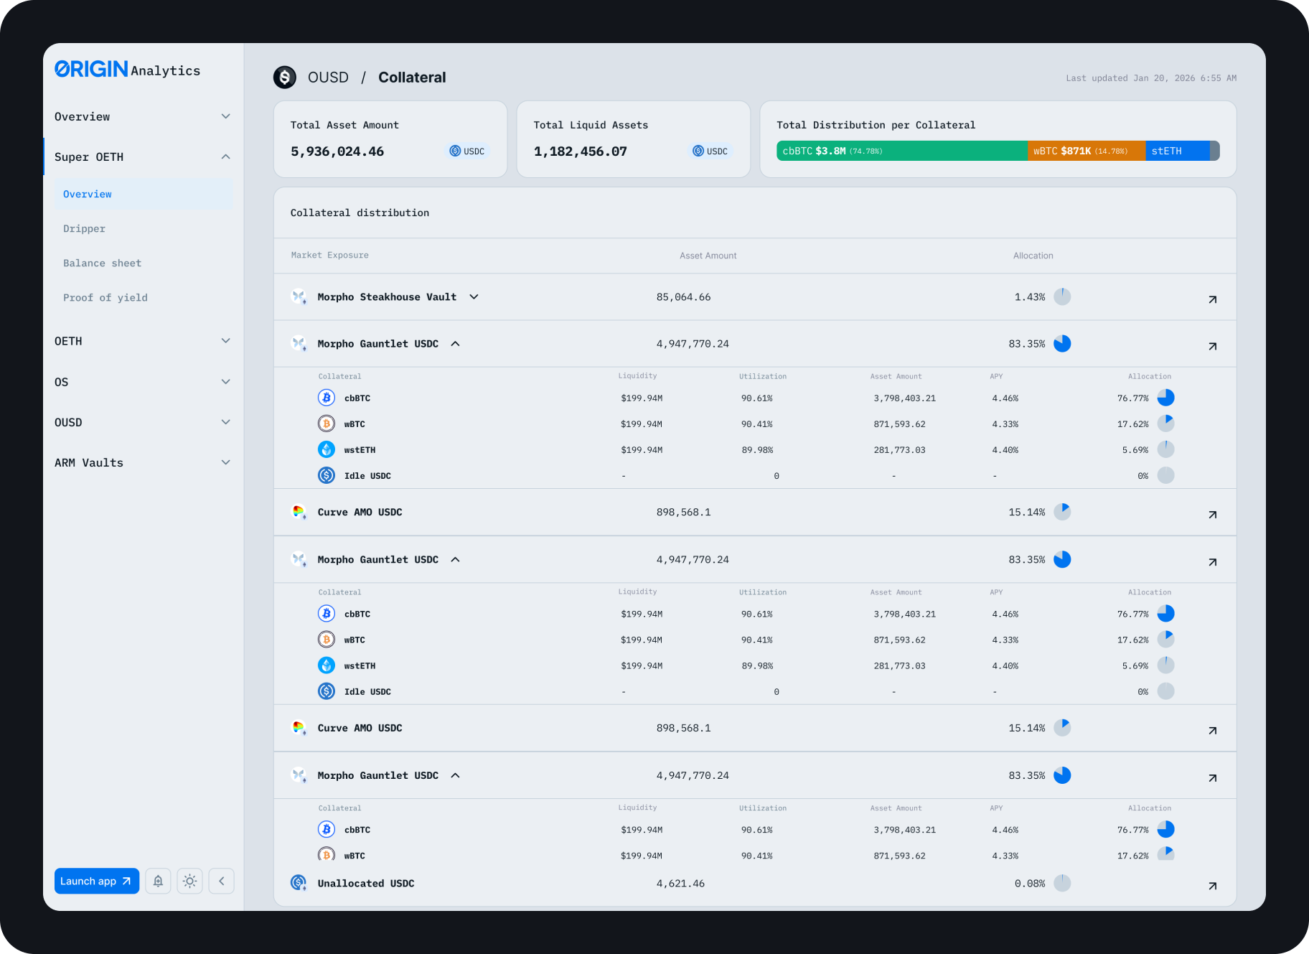Open external link arrow of topmost Morpho Gauntlet USDC

coord(1212,346)
